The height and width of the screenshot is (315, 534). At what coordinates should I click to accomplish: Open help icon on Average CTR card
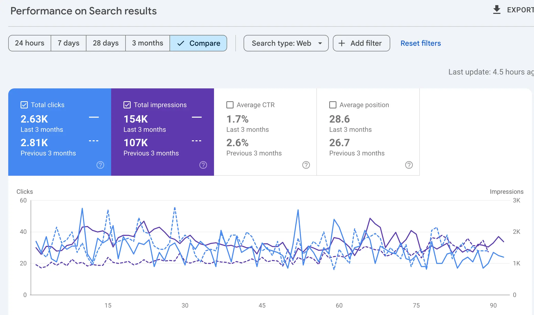tap(306, 165)
